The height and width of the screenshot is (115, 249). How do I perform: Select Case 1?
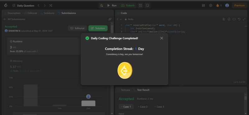126,107
